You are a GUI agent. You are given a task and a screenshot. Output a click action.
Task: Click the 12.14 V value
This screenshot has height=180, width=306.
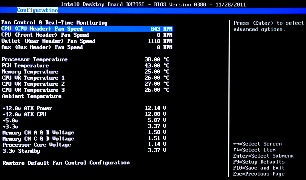[x=156, y=108]
